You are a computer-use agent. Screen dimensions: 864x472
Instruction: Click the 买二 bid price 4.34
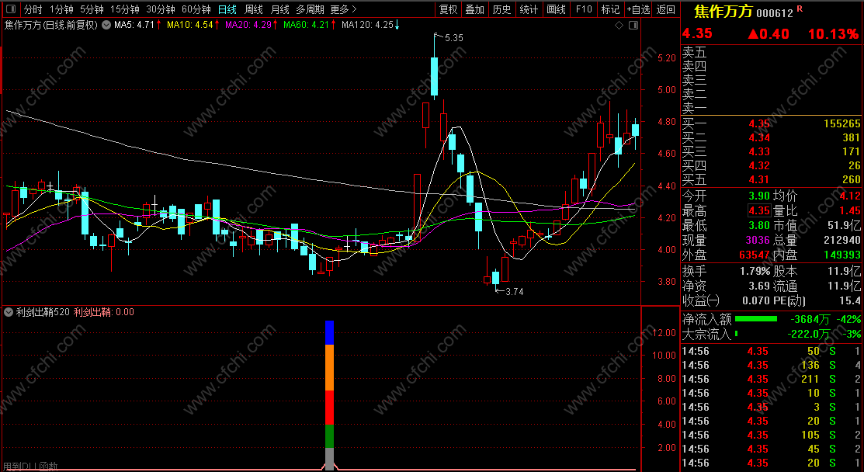758,137
